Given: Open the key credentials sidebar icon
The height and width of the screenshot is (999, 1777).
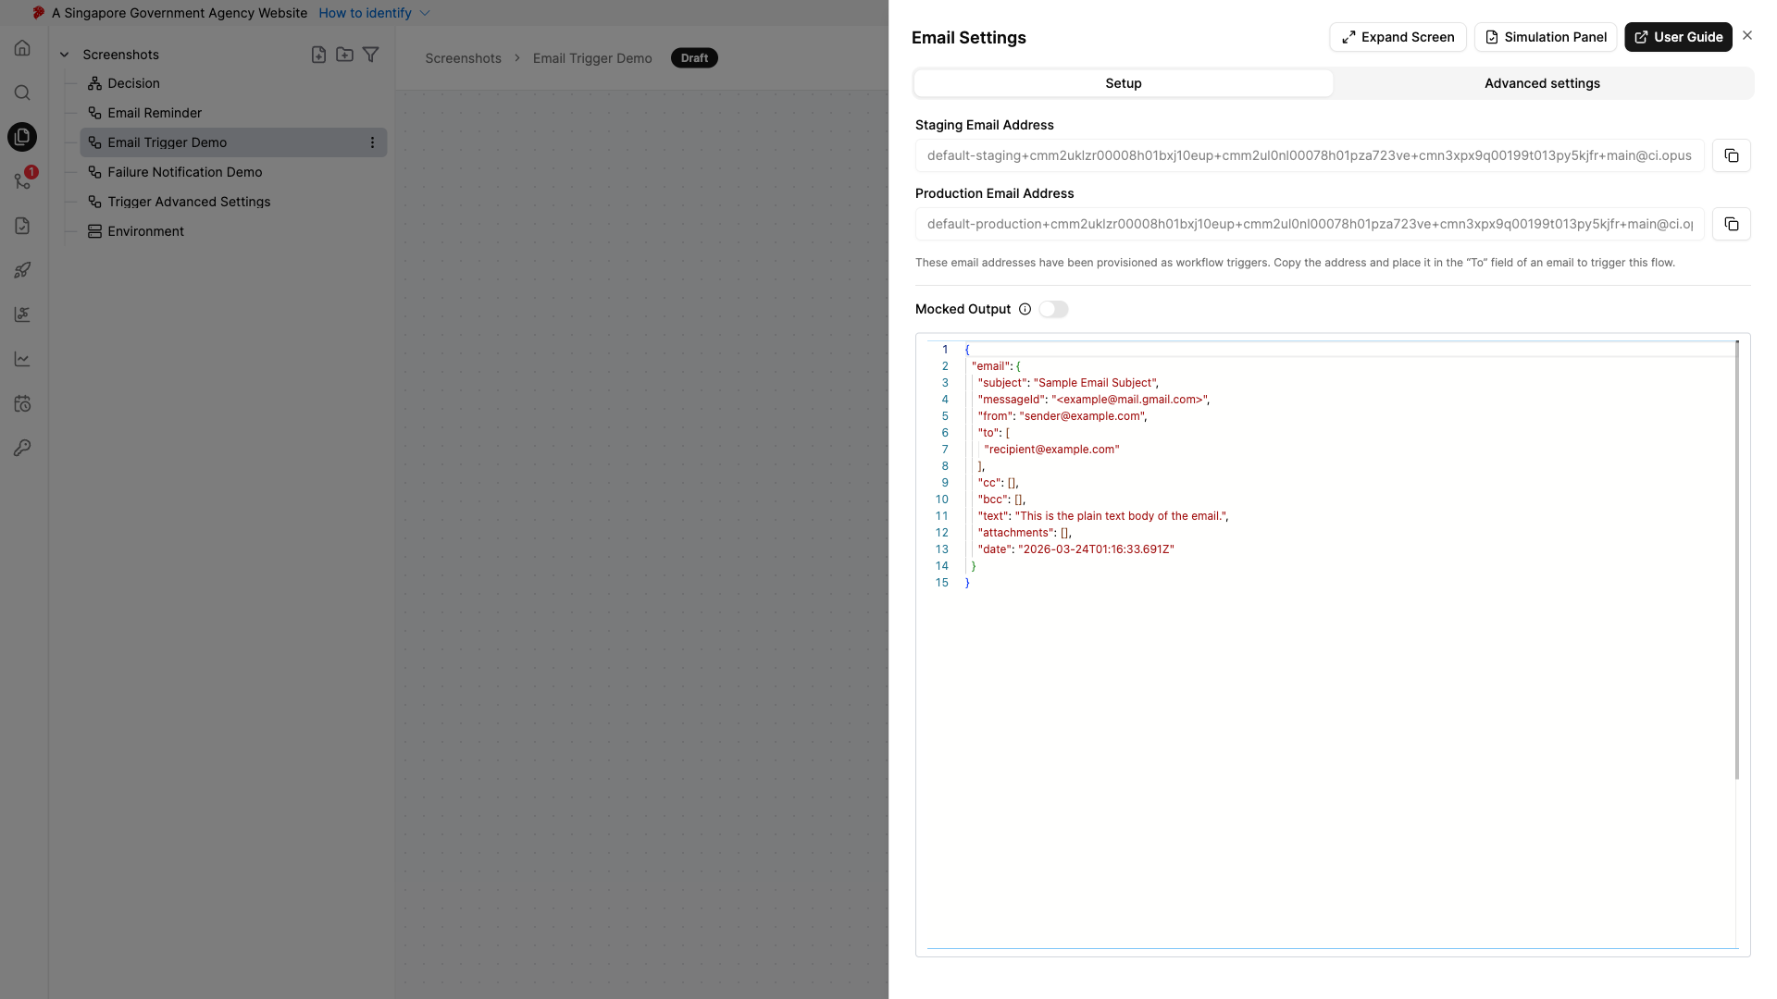Looking at the screenshot, I should pyautogui.click(x=22, y=448).
